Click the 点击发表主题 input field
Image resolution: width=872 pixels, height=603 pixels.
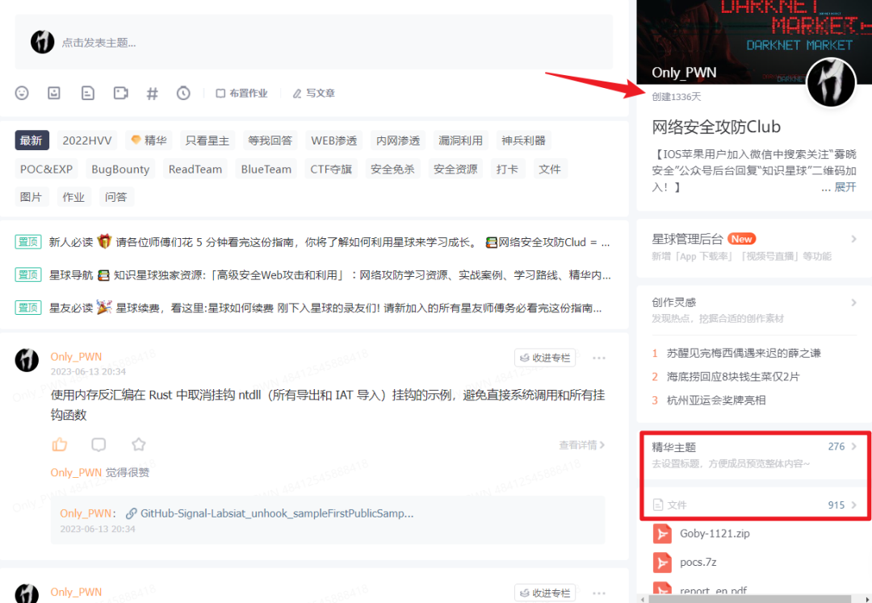(x=313, y=42)
